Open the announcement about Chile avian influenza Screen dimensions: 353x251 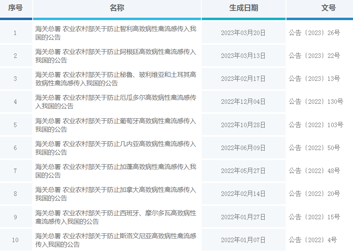[x=116, y=33]
